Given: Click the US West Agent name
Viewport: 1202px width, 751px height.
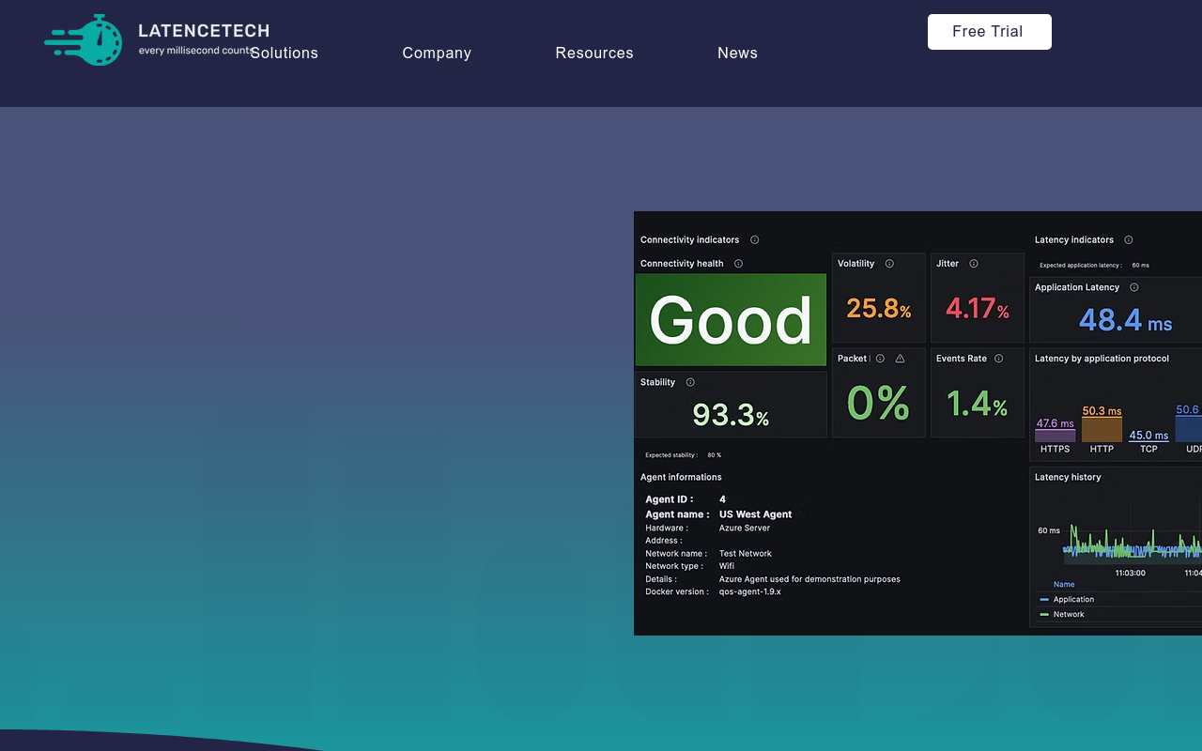Looking at the screenshot, I should tap(755, 514).
